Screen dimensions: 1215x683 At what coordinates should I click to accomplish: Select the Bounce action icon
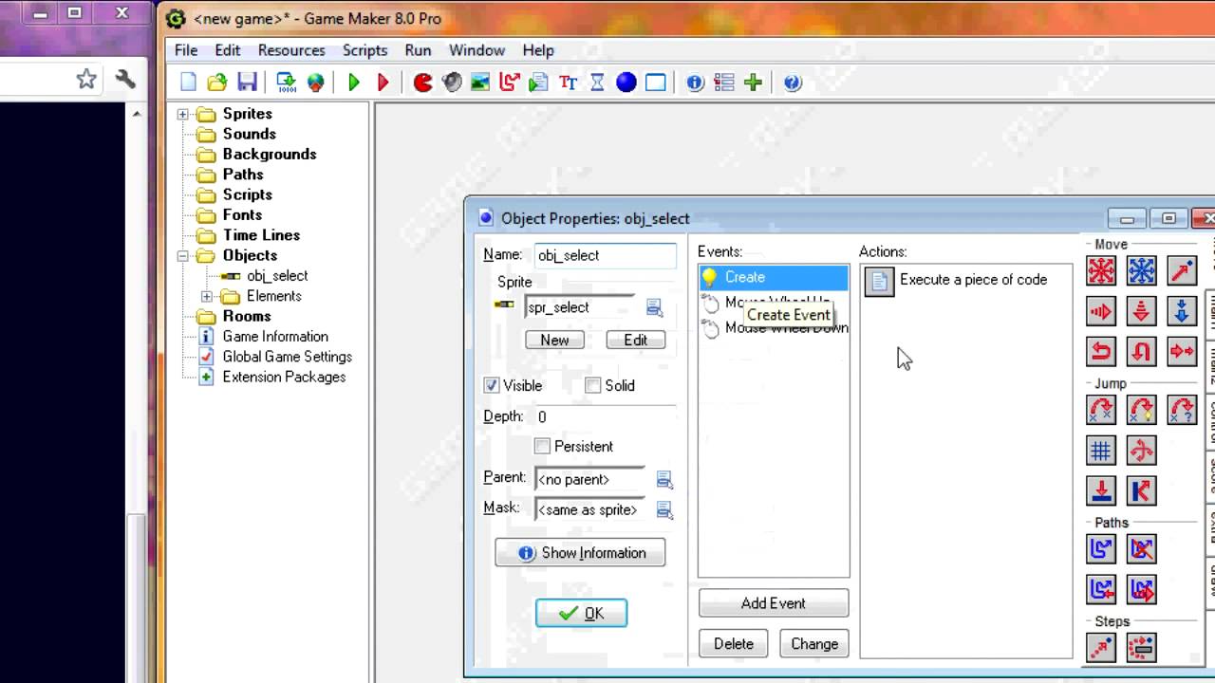[1142, 491]
